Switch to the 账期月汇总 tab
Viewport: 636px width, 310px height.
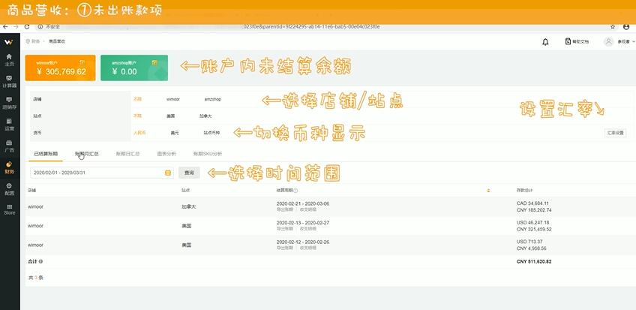click(87, 154)
